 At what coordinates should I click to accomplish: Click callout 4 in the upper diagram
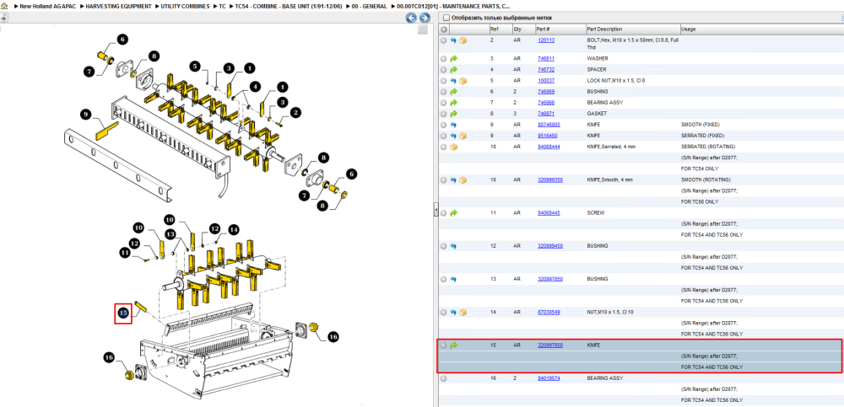click(x=254, y=86)
